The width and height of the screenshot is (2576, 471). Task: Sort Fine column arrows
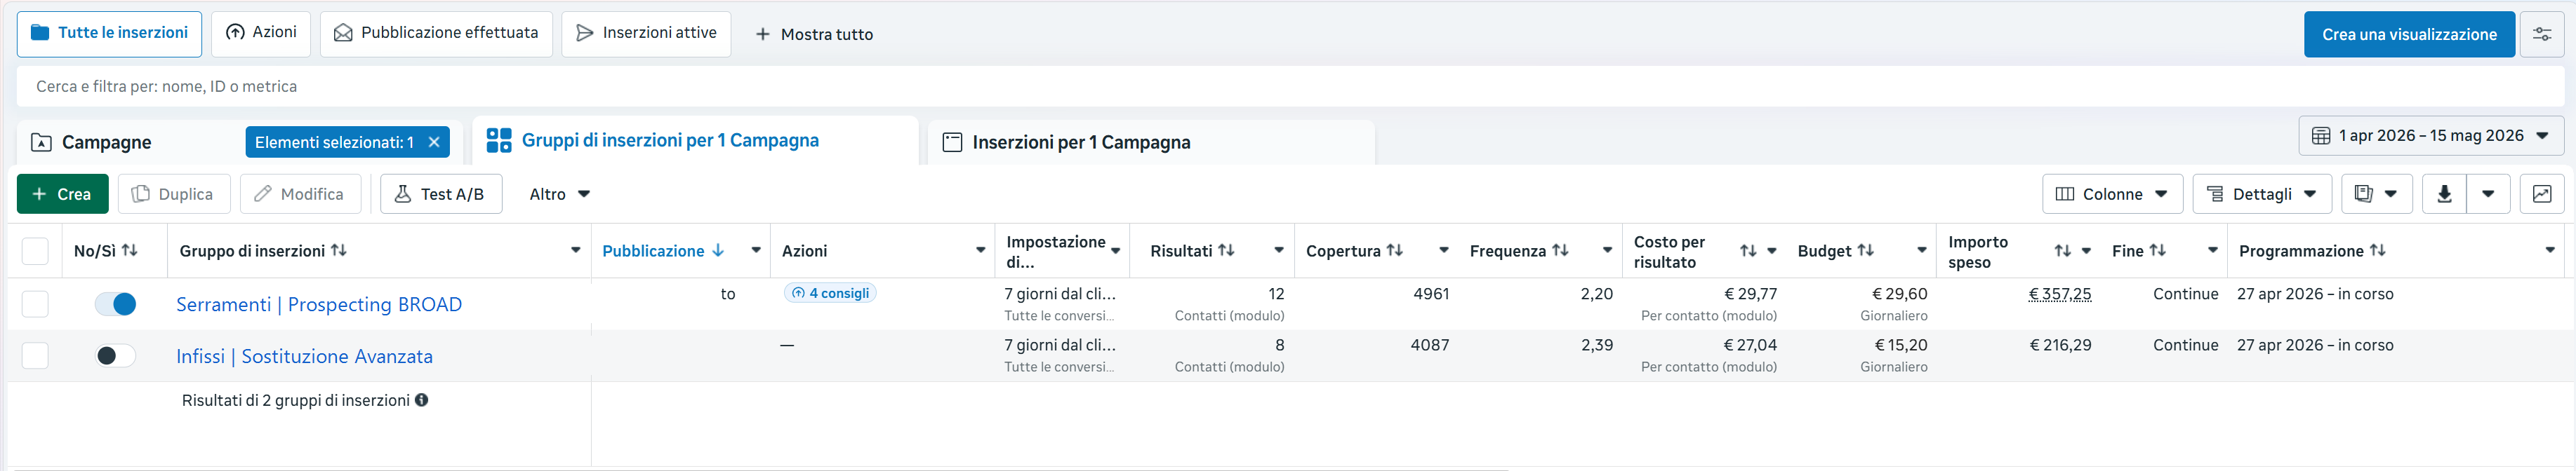point(2158,250)
